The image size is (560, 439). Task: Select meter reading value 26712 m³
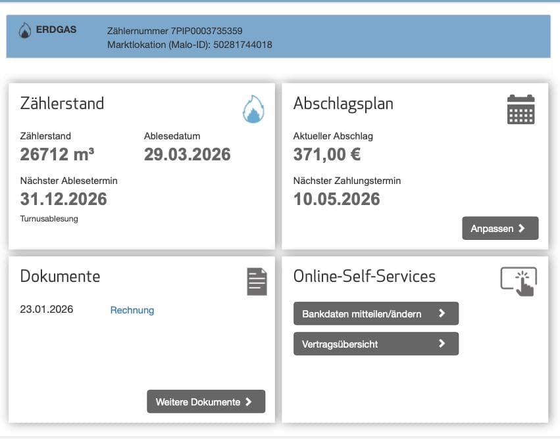[x=57, y=154]
